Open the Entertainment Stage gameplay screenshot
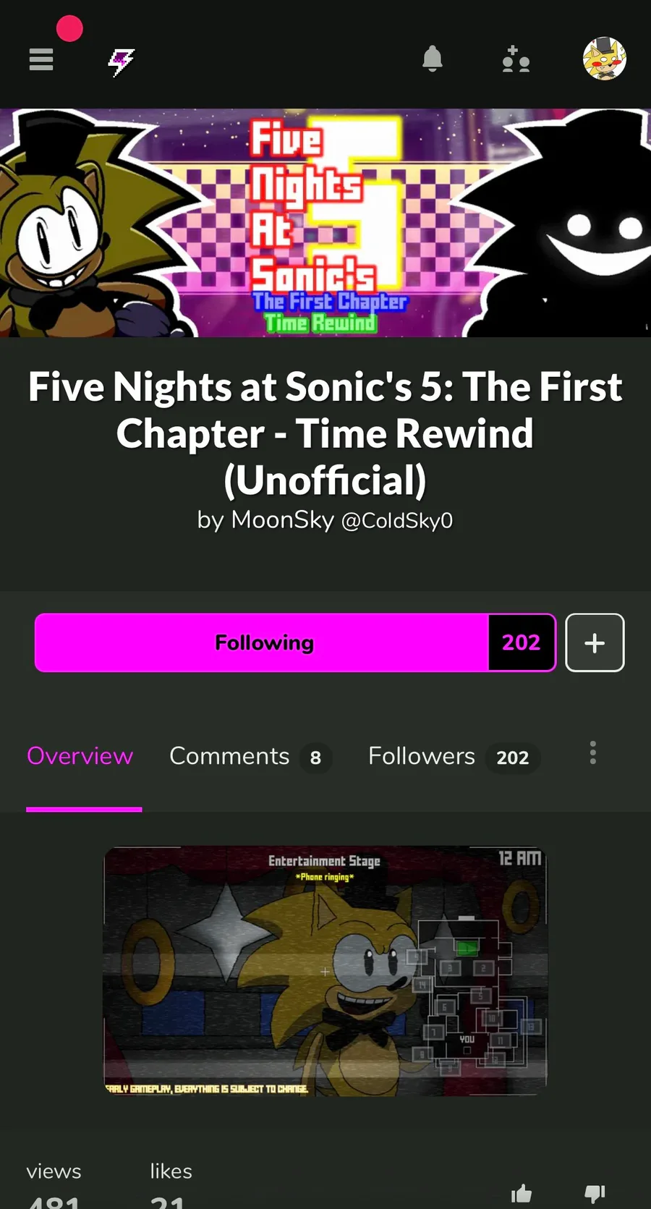Viewport: 651px width, 1209px height. tap(325, 971)
